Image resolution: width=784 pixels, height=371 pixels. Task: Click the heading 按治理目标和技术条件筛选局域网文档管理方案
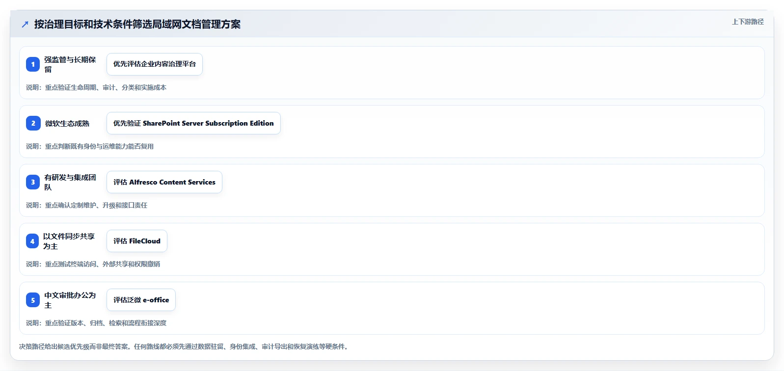tap(137, 24)
